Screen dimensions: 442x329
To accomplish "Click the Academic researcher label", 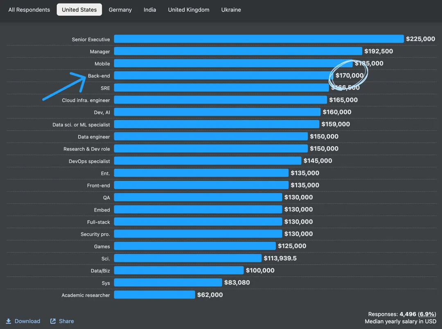I will tap(86, 295).
